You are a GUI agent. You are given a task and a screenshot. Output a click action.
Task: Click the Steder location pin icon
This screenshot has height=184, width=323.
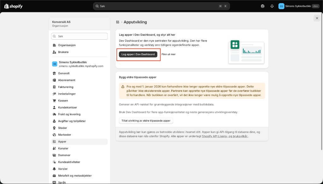tap(54, 128)
